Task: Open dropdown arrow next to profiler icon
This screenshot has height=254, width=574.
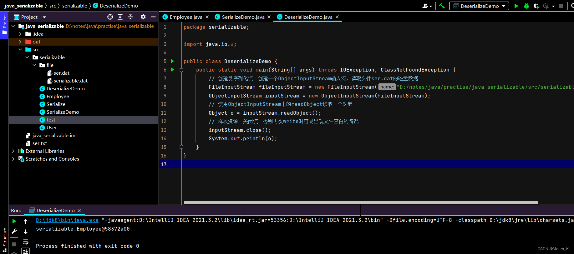Action: click(553, 6)
